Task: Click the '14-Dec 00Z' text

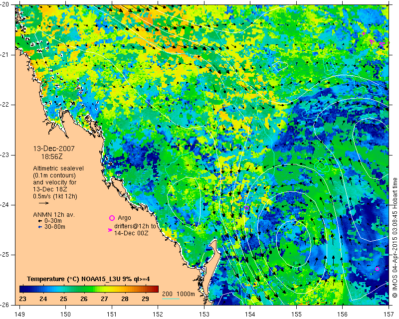Action: click(x=131, y=233)
